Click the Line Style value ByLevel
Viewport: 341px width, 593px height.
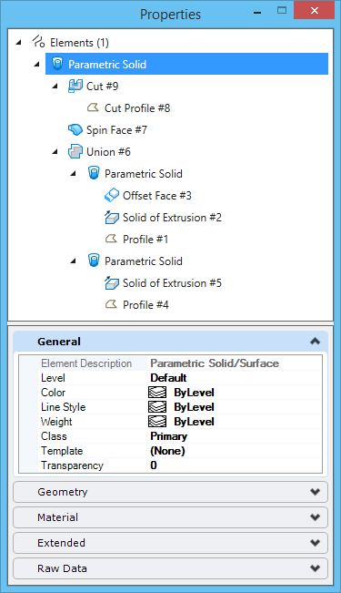[x=194, y=407]
